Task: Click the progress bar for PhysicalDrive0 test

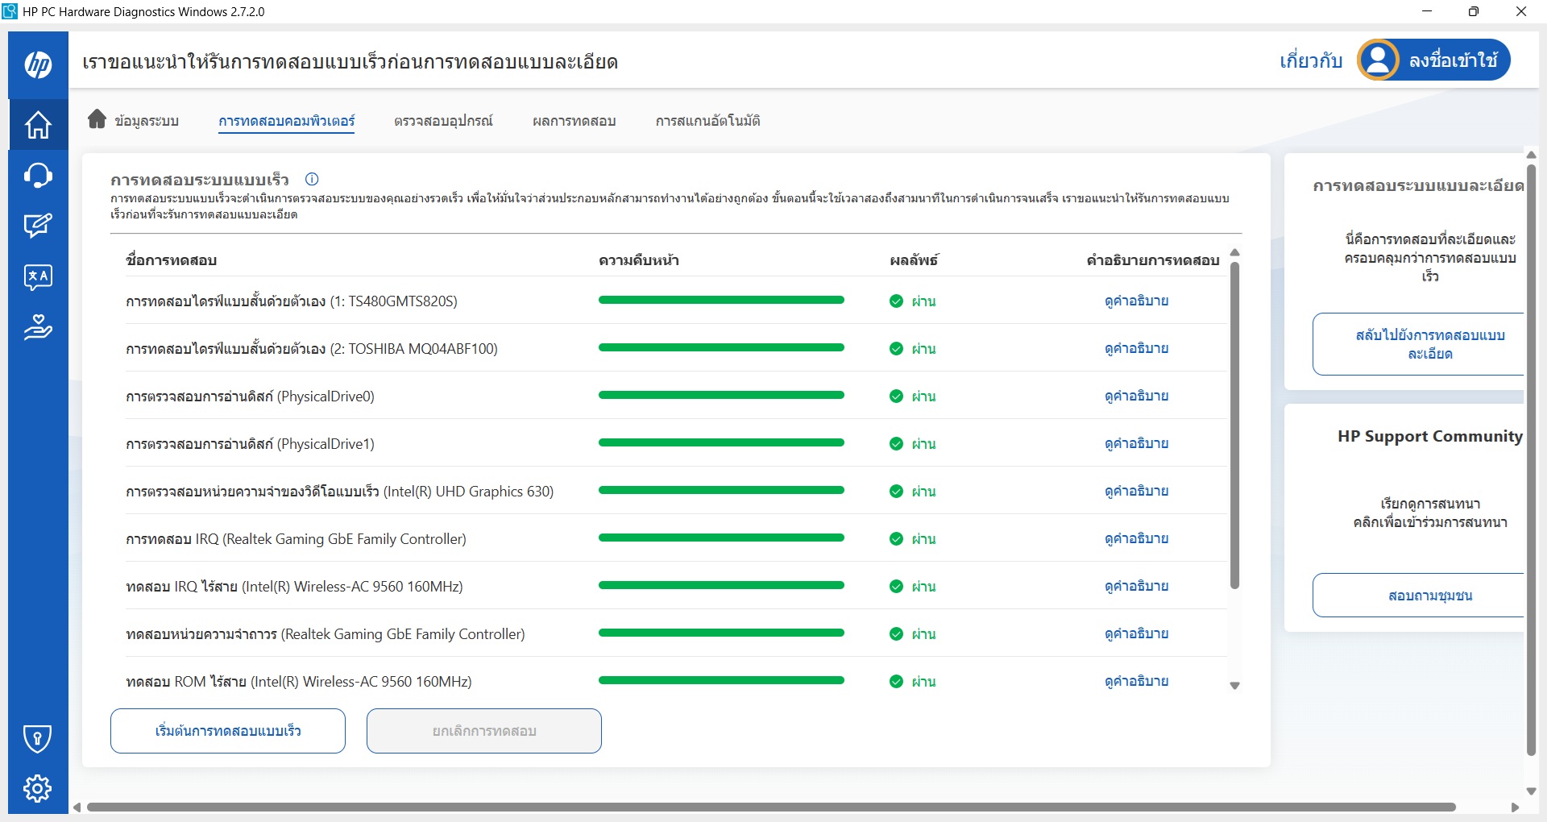Action: click(721, 395)
